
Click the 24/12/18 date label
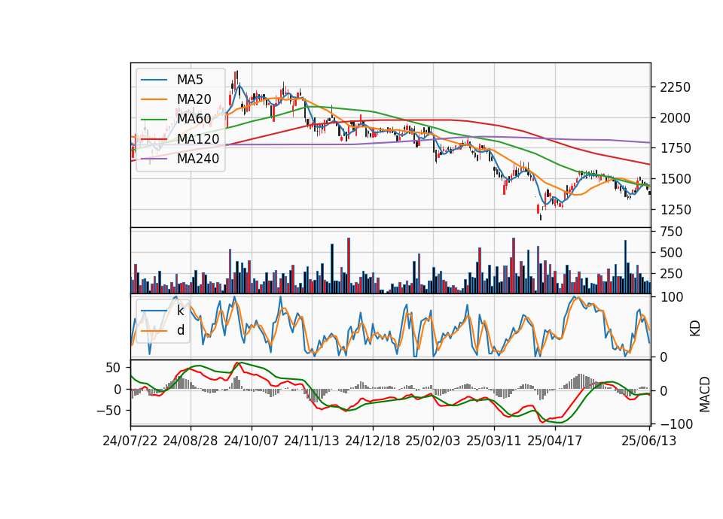point(373,441)
